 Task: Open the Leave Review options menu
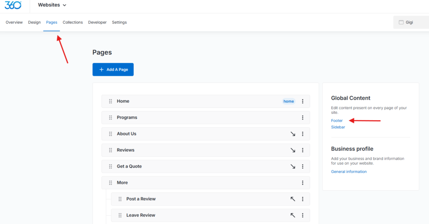tap(302, 215)
